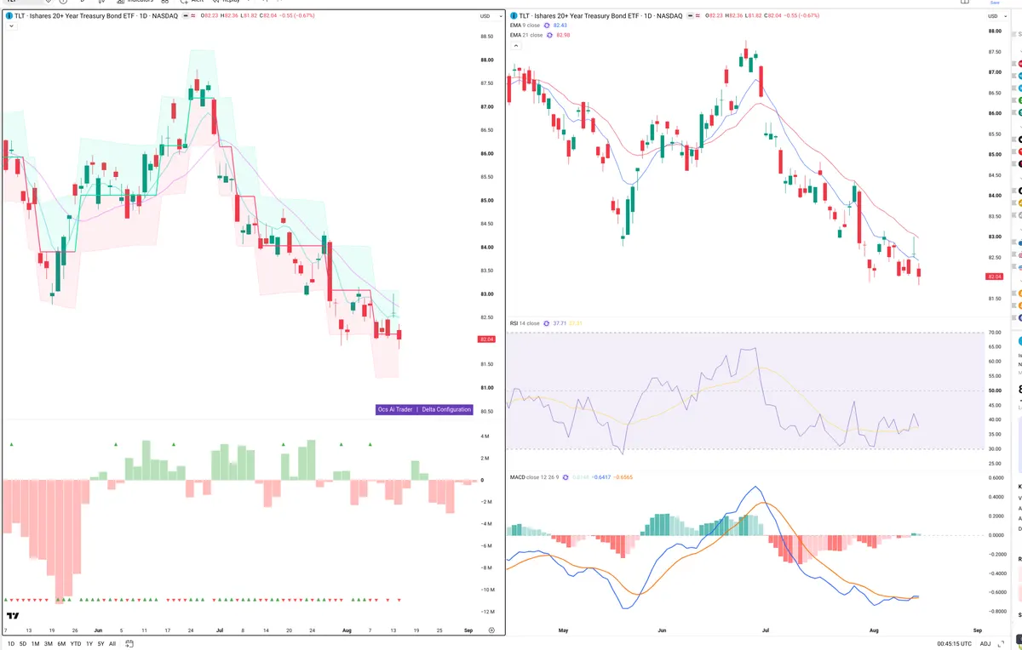
Task: Collapse the right chart legend chevron
Action: pos(515,45)
